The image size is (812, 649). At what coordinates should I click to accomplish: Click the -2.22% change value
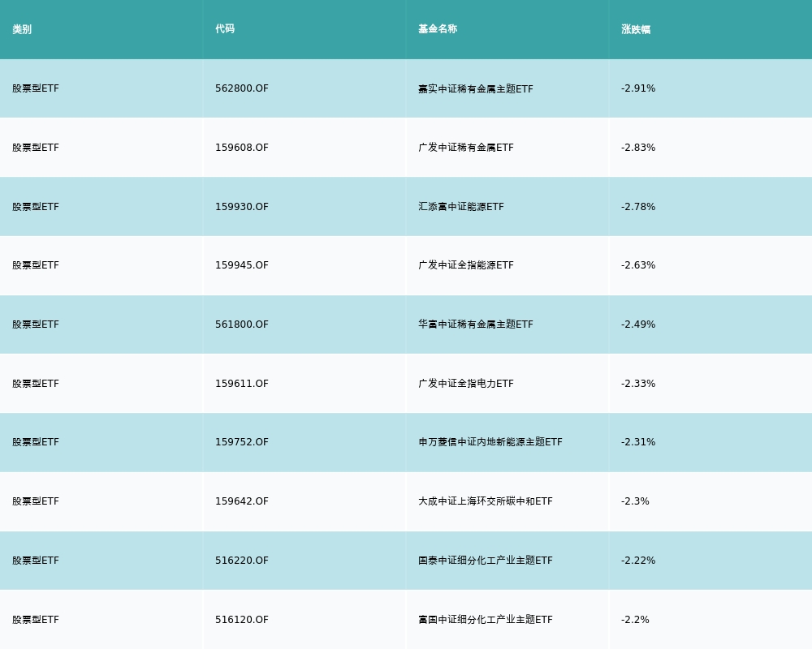point(638,561)
